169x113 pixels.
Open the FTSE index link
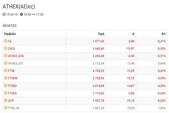(x=12, y=71)
